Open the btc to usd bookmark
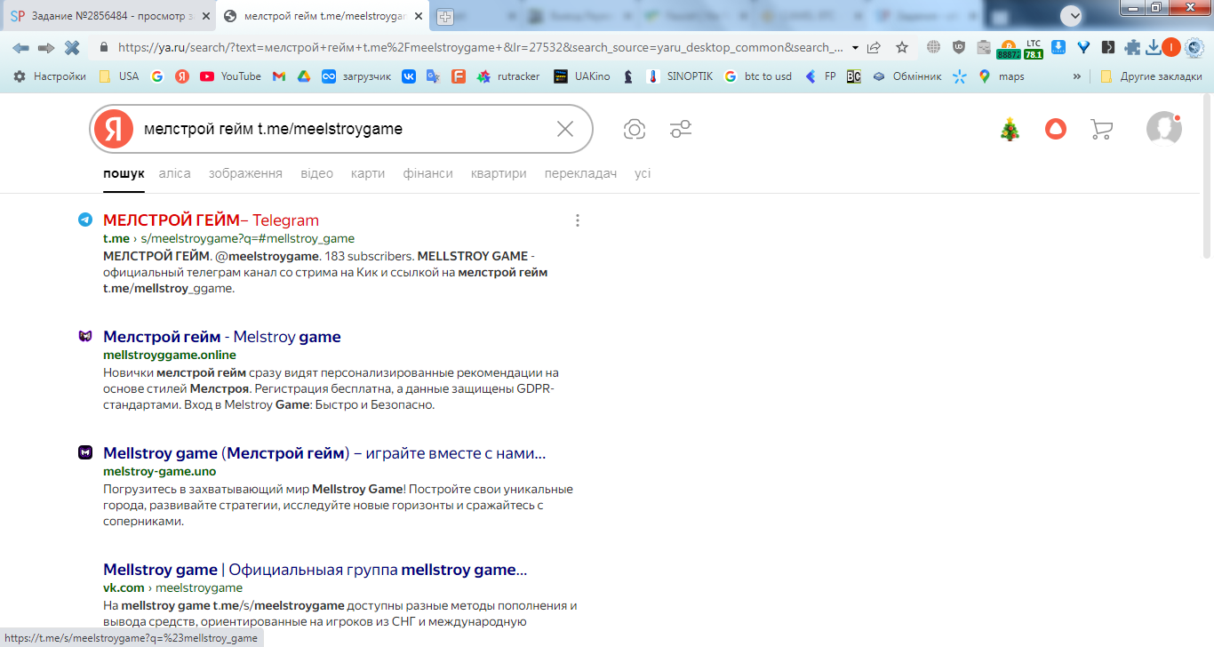This screenshot has width=1214, height=647. click(757, 76)
